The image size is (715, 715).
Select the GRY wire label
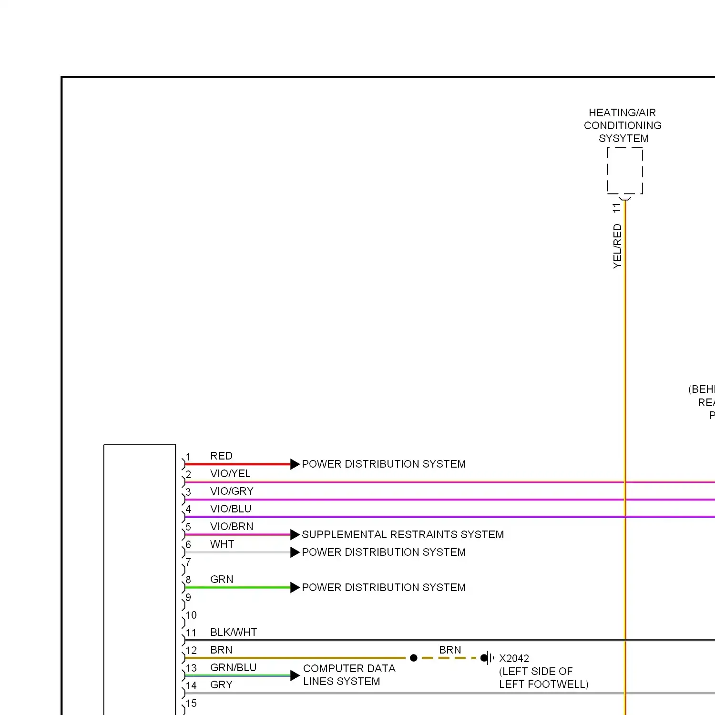coord(221,684)
